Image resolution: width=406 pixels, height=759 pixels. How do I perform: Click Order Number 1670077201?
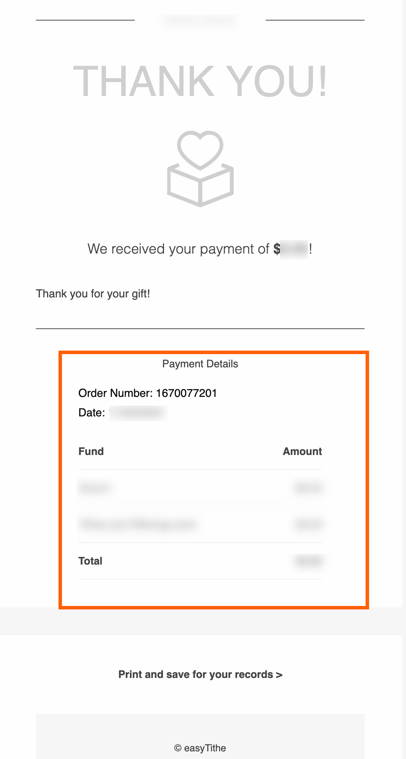148,393
